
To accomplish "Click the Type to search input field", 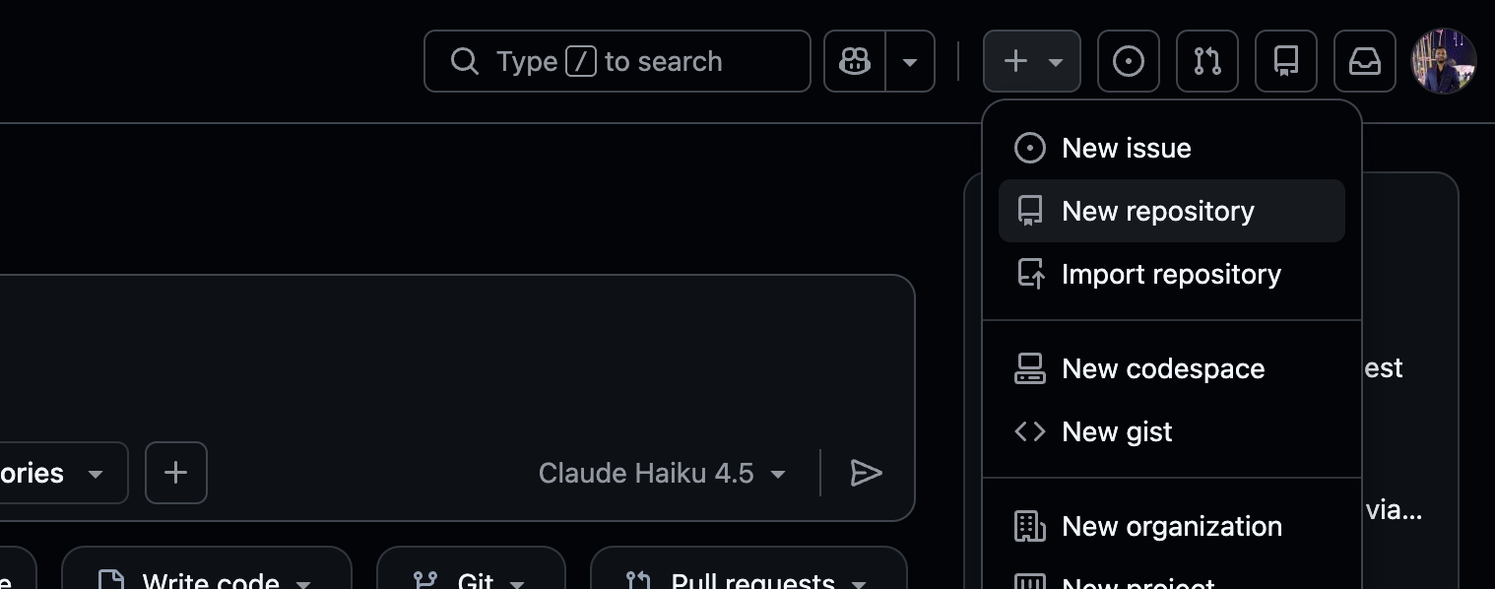I will point(617,61).
